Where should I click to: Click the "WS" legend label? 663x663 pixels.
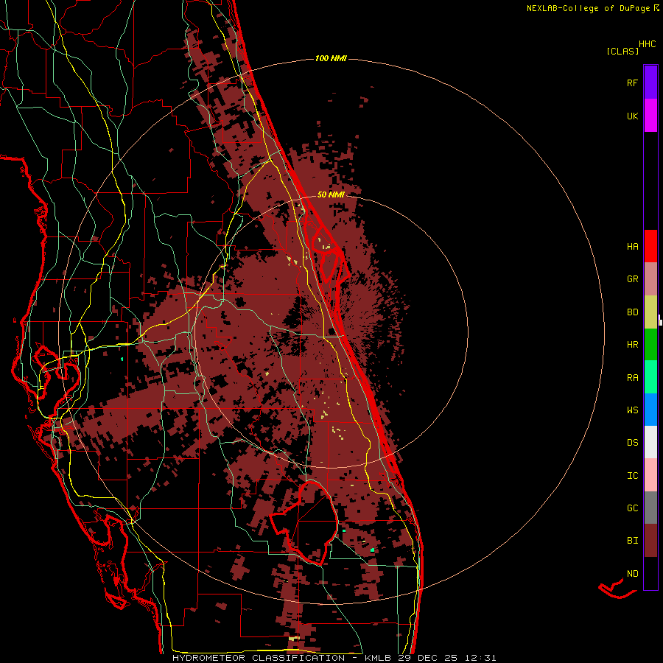tap(632, 410)
